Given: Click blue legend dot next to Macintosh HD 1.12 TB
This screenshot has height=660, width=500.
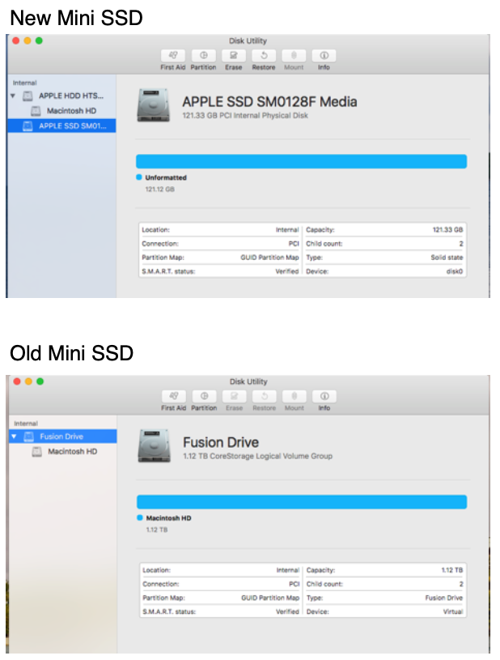Looking at the screenshot, I should coord(140,517).
